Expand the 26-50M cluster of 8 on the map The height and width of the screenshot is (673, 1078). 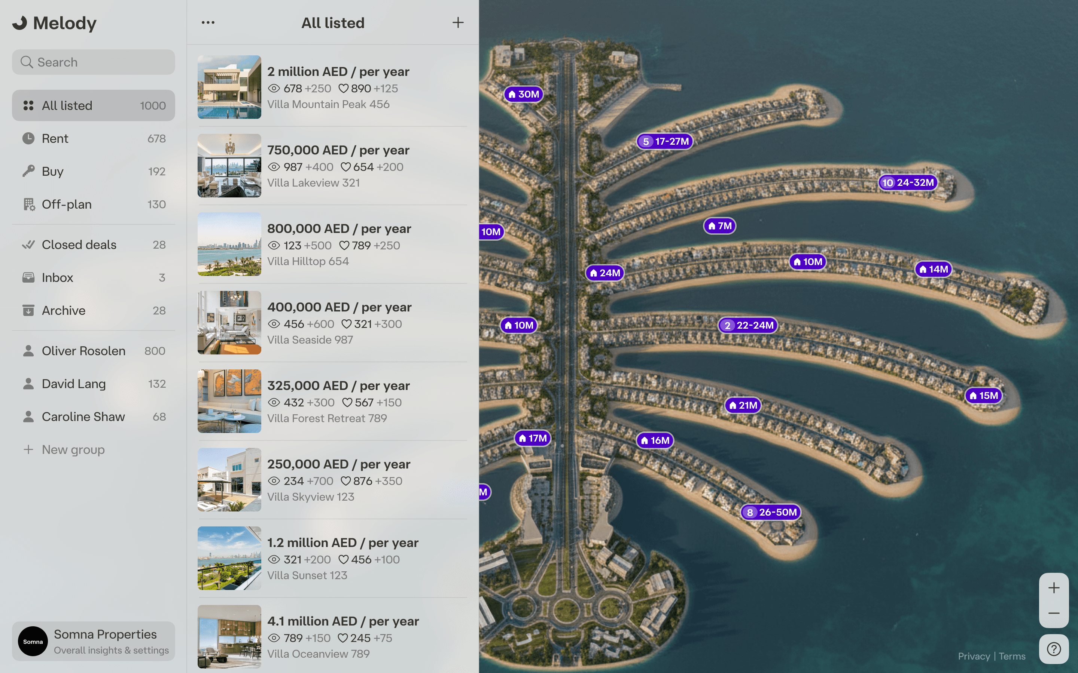click(x=771, y=512)
